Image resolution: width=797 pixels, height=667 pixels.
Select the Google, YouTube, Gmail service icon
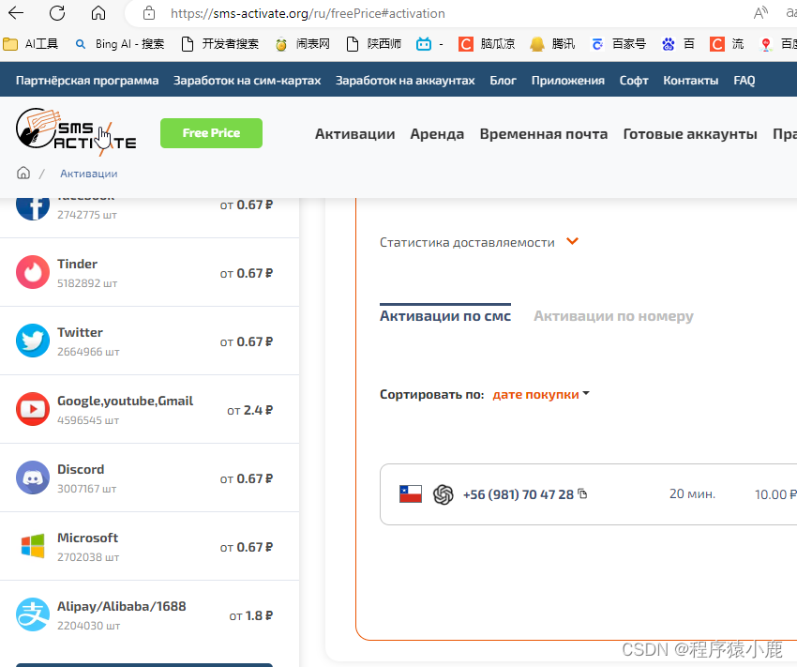pyautogui.click(x=33, y=409)
